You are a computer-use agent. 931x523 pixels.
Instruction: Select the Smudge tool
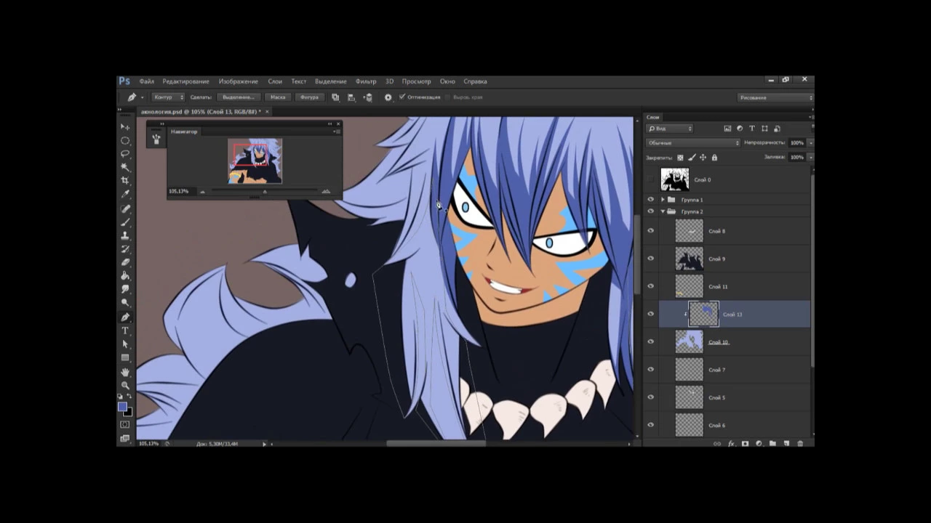(x=125, y=289)
